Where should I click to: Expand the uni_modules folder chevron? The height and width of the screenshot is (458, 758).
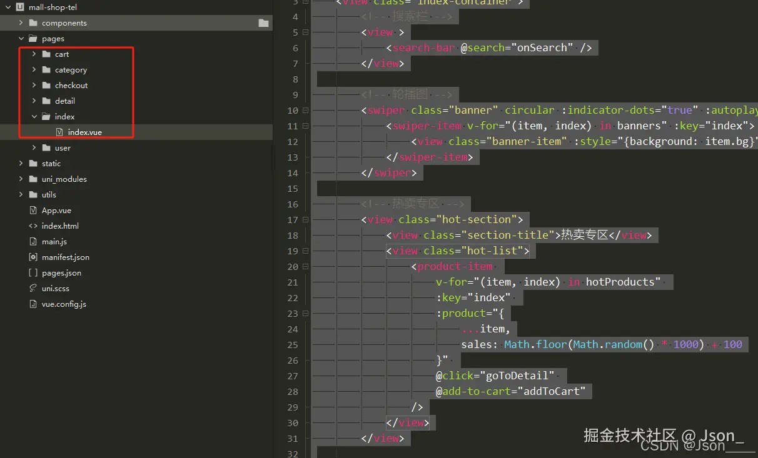21,179
